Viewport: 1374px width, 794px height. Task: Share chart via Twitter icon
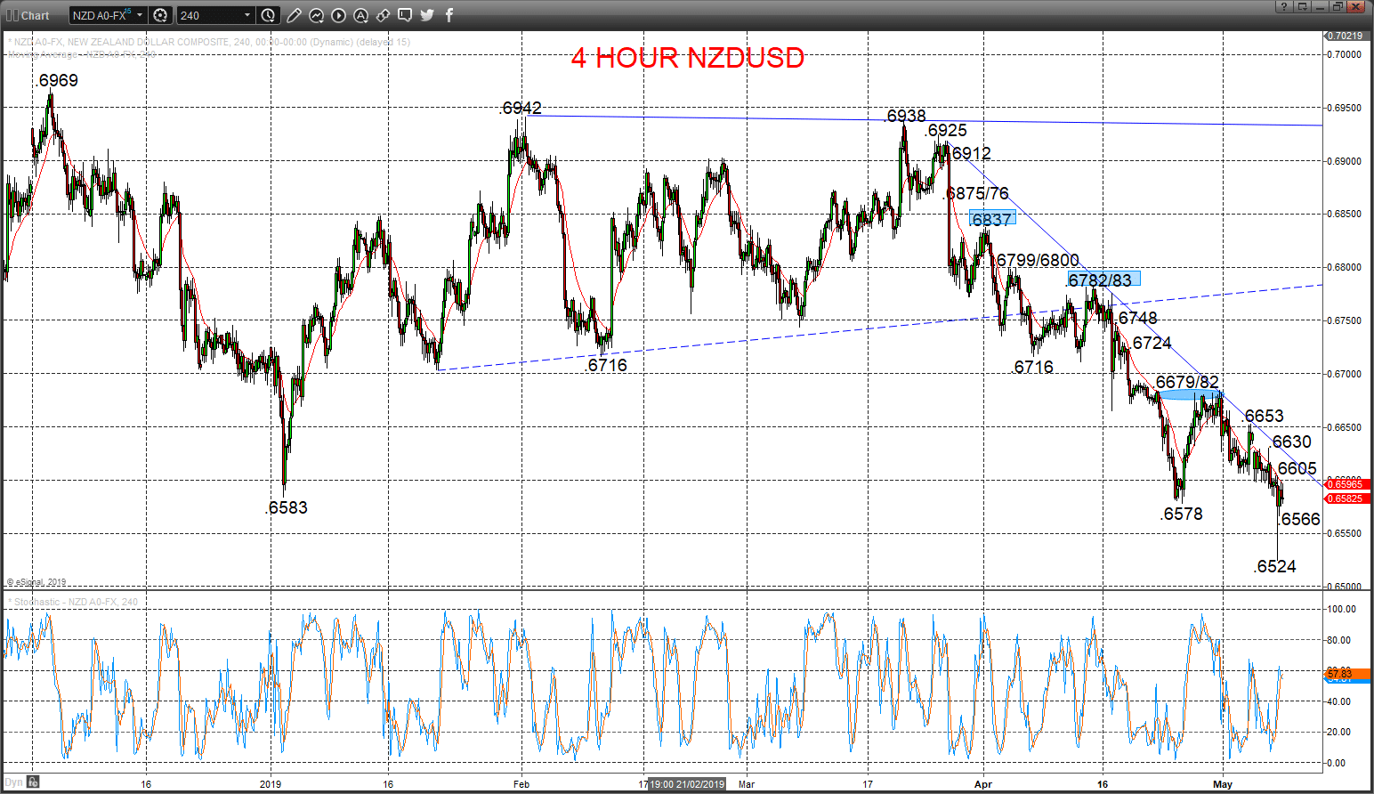(x=427, y=15)
